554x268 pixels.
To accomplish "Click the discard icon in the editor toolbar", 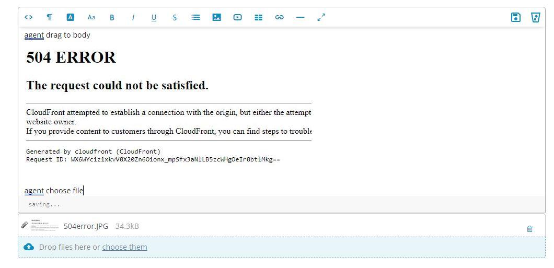I will click(x=535, y=17).
